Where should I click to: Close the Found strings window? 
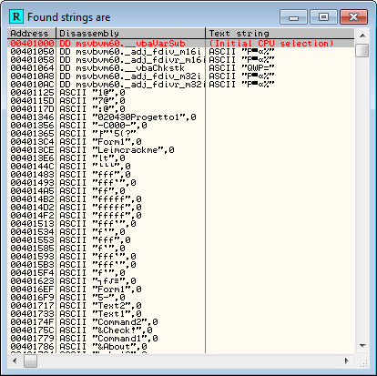coord(354,17)
